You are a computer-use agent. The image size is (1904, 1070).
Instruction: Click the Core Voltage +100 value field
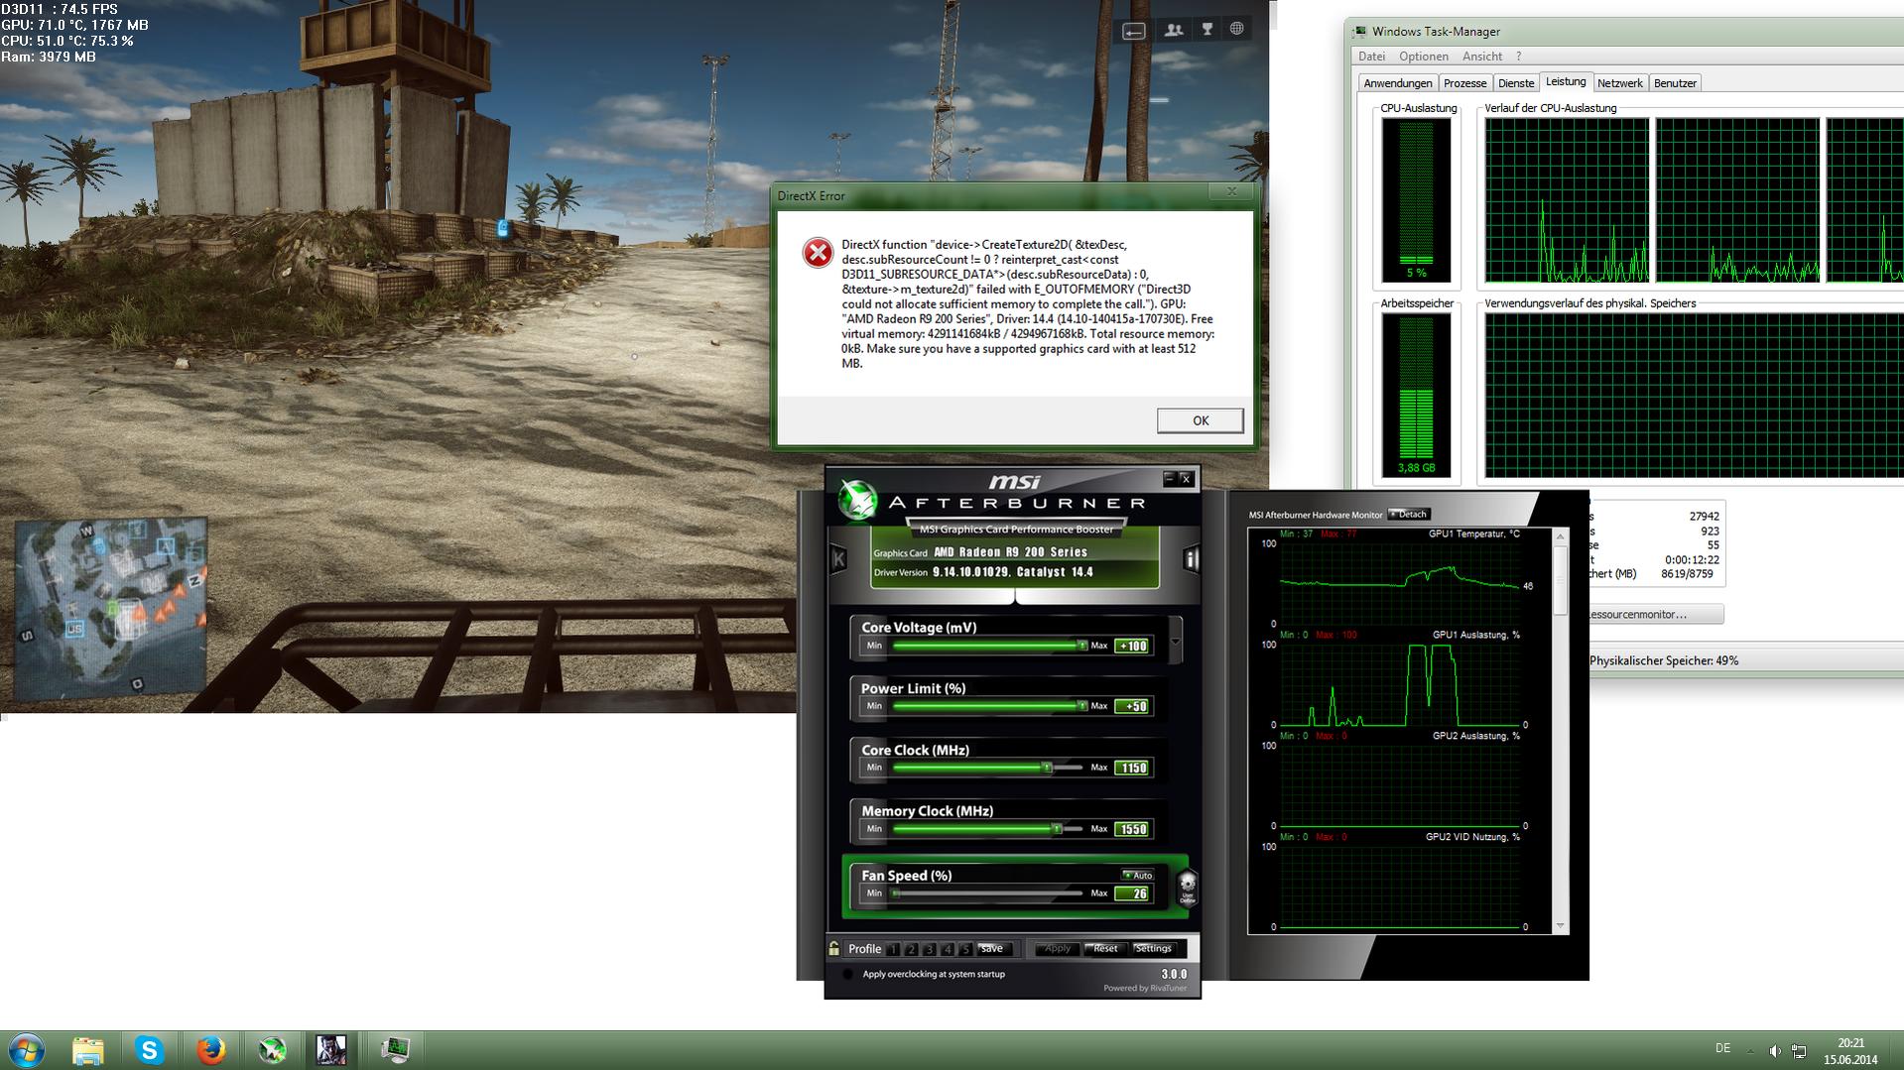click(x=1132, y=646)
